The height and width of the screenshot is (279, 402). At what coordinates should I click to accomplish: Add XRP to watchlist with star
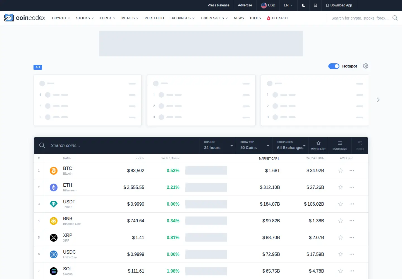[x=341, y=237]
